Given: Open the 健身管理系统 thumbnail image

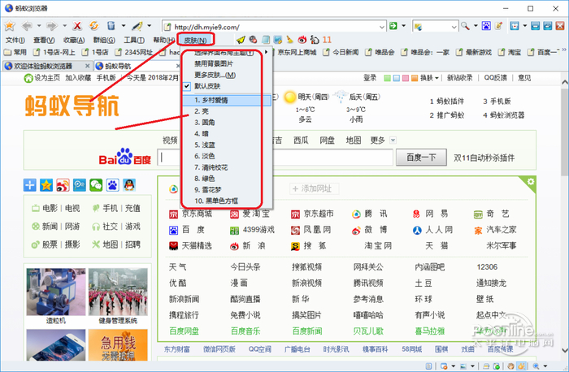Looking at the screenshot, I should pos(118,292).
